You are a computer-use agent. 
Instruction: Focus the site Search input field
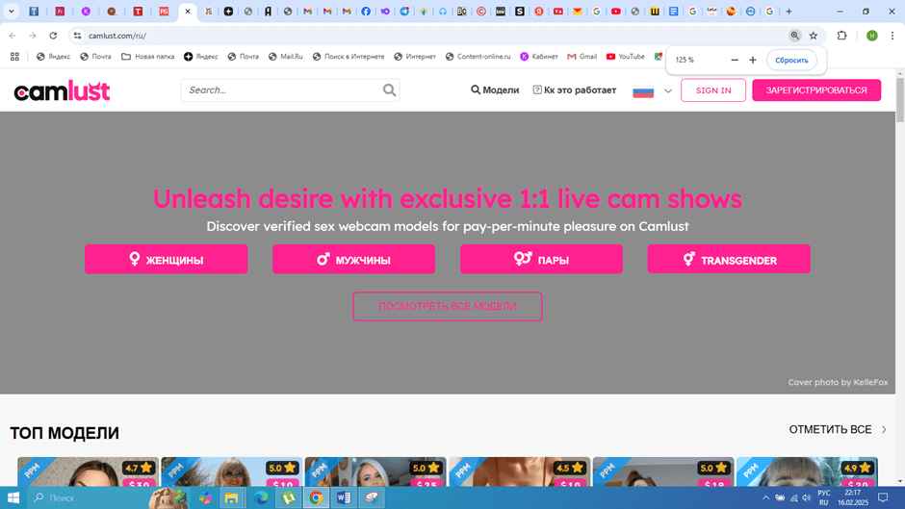pyautogui.click(x=279, y=90)
